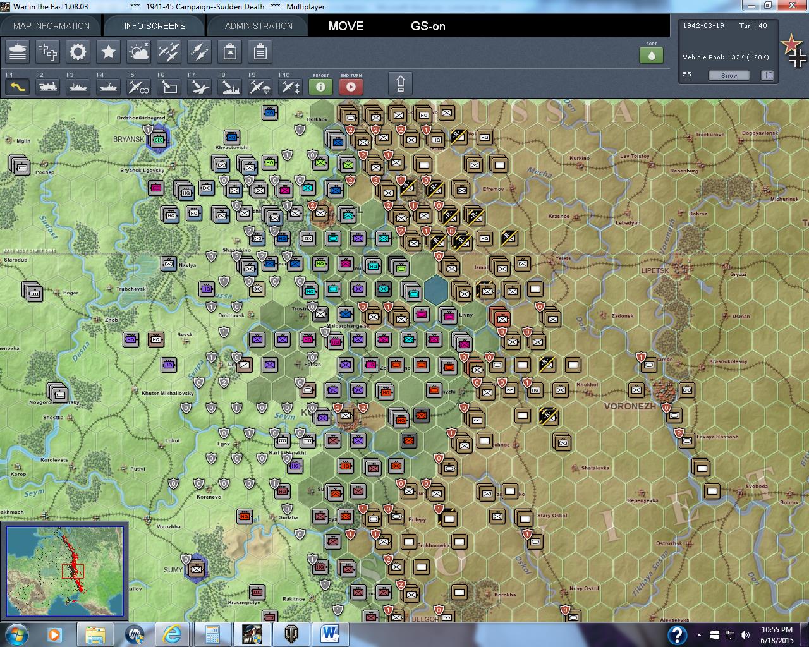Click the Yelets town label
Viewport: 809px width, 647px height.
click(563, 258)
